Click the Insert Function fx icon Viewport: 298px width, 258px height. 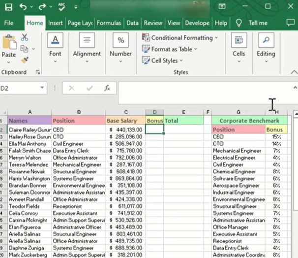tap(107, 88)
